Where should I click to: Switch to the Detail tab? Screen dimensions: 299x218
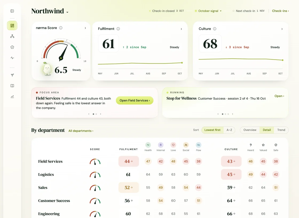click(x=267, y=130)
